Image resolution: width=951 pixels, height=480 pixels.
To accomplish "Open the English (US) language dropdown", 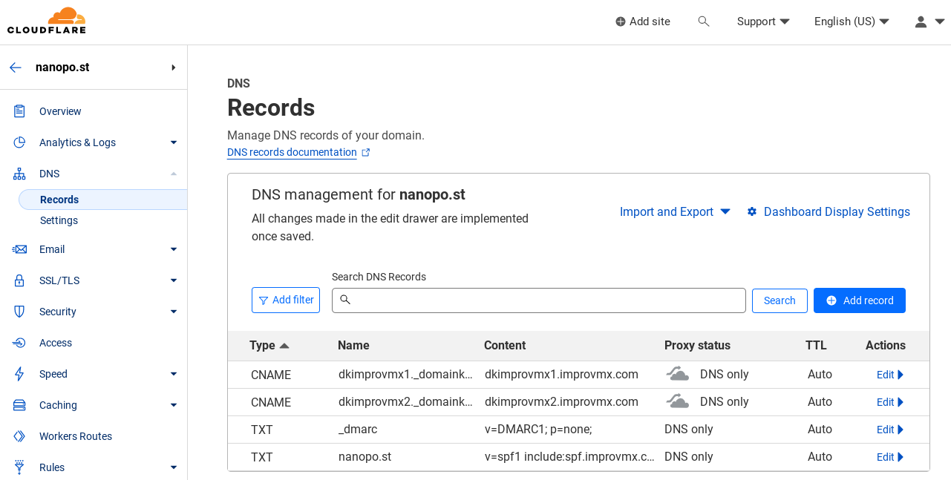I will coord(852,22).
